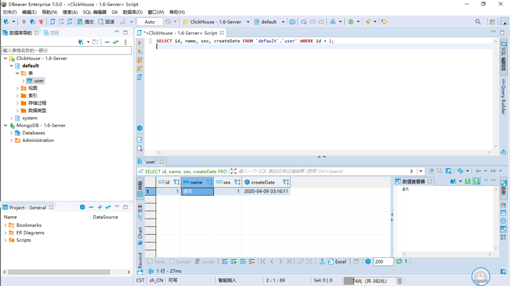The image size is (510, 286).
Task: Expand the Databases node under MongoDB
Action: 11,133
